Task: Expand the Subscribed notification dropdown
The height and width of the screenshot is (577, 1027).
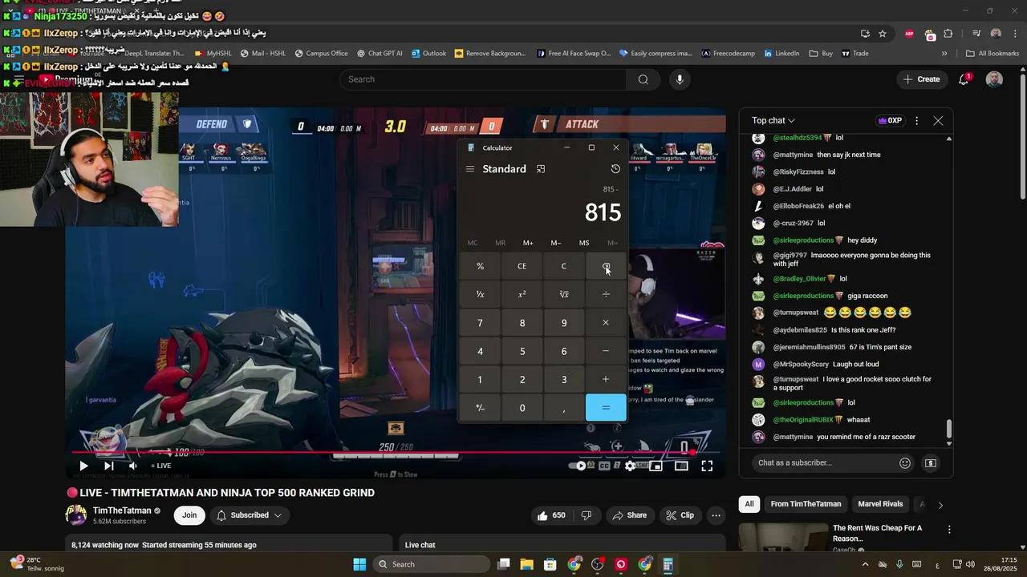Action: pyautogui.click(x=249, y=515)
